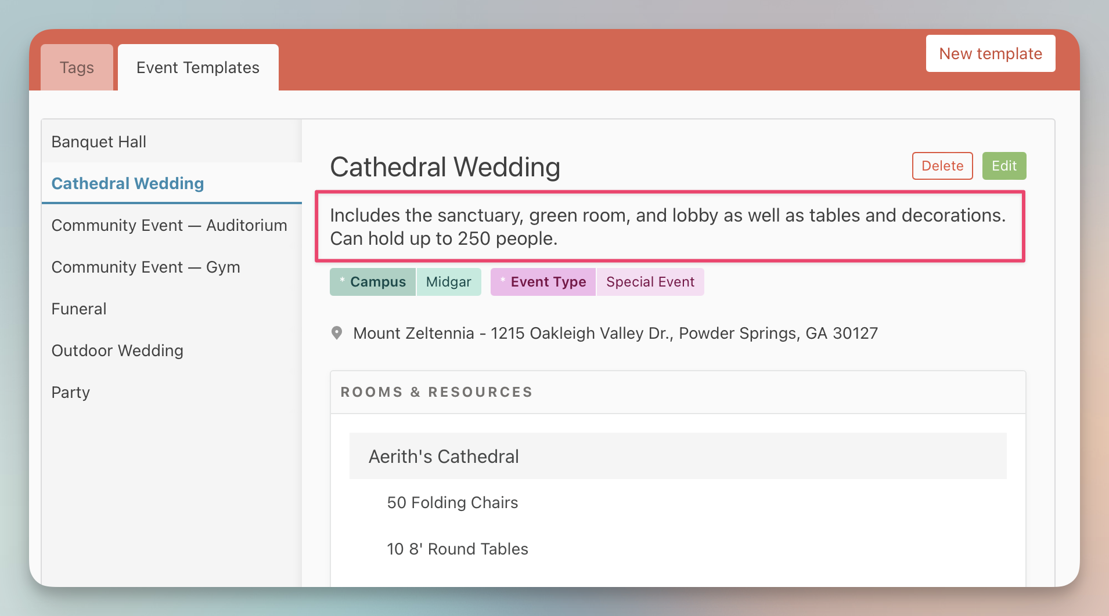Click the Mount Zeltennia address text

pos(615,333)
